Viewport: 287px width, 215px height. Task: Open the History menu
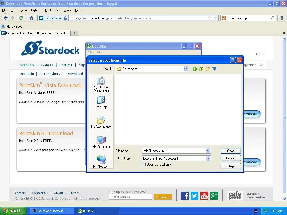tap(36, 10)
